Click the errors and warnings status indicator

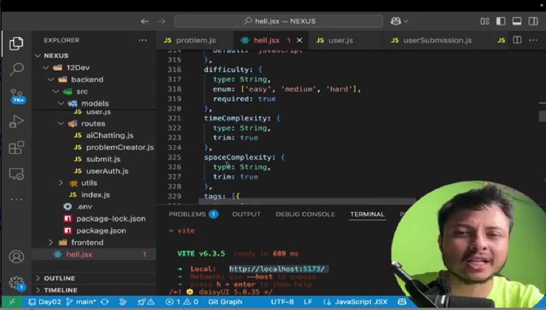point(182,302)
